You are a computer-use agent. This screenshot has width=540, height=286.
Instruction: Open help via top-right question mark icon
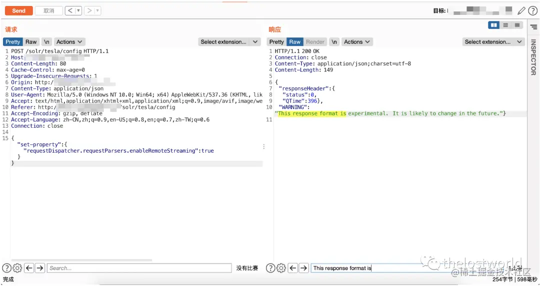[532, 10]
